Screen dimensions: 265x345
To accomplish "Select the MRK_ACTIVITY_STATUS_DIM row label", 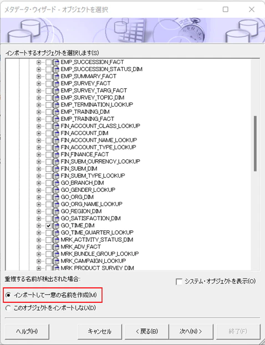I will [97, 240].
